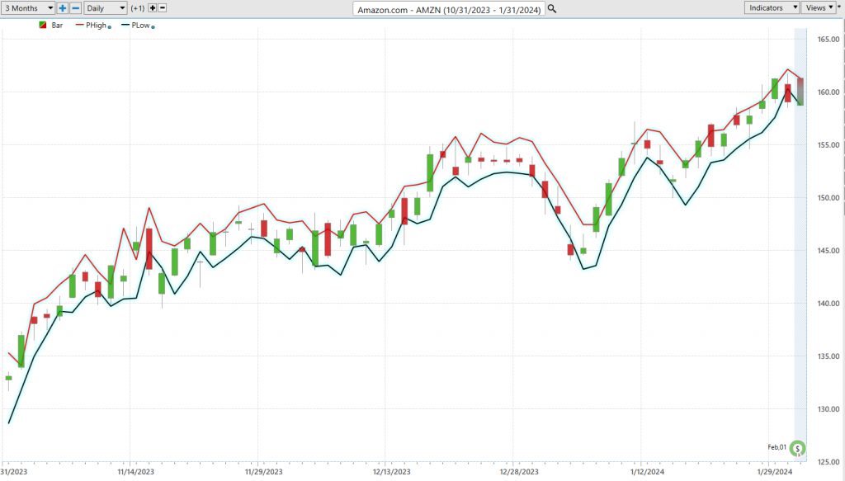Open the Daily interval dropdown
This screenshot has width=845, height=481.
[x=105, y=8]
